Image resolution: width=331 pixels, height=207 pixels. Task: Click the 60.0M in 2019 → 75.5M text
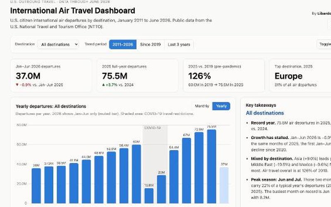[x=216, y=85]
